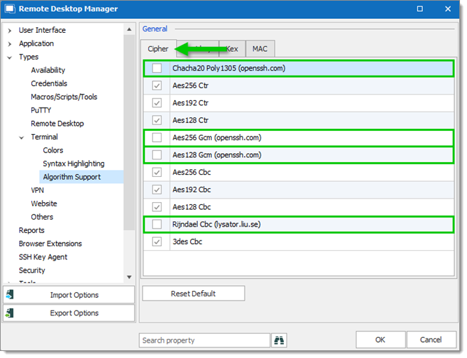Collapse the Terminal tree node
This screenshot has height=358, width=467.
click(x=22, y=137)
